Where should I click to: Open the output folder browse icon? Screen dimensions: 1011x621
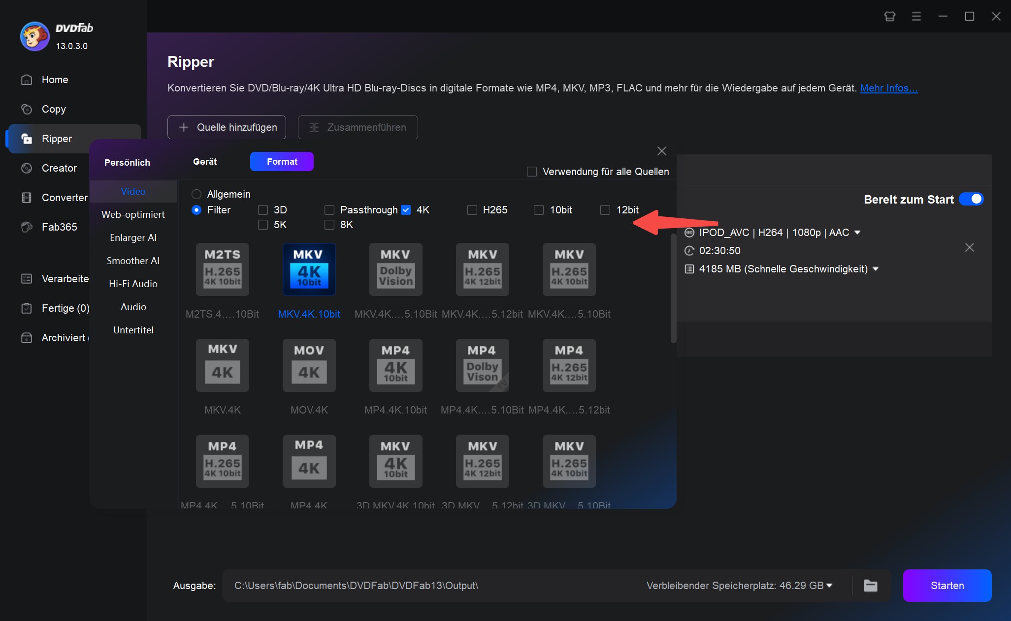[871, 586]
